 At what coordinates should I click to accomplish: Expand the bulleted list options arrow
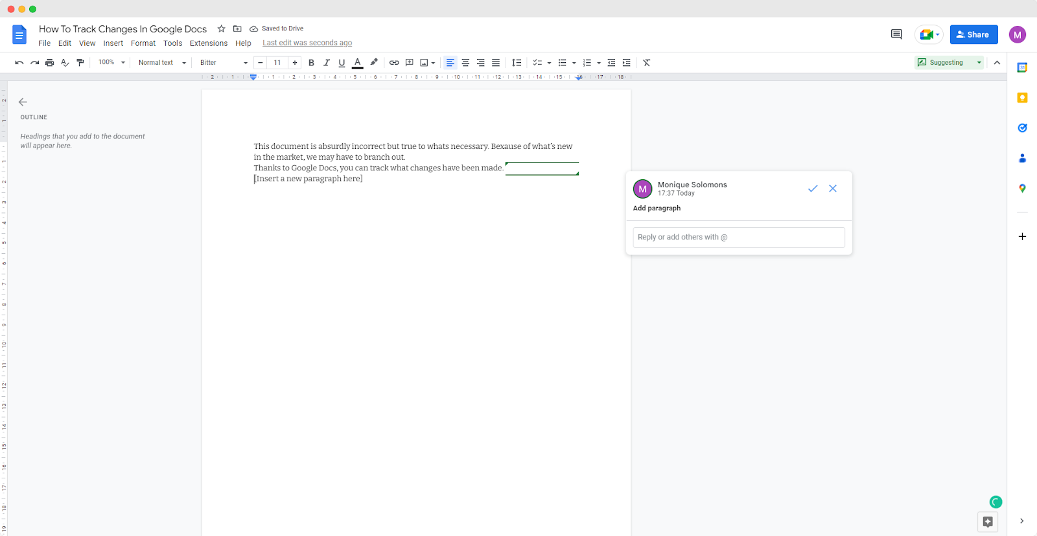pyautogui.click(x=574, y=63)
